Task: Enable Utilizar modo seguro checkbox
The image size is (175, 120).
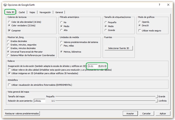Action: (x=150, y=30)
